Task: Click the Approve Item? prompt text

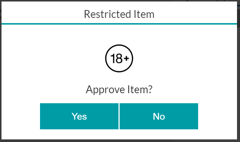Action: [119, 89]
